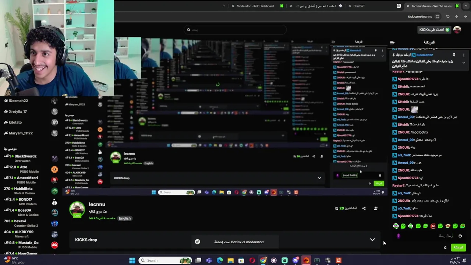Click Rayter7's username on his long message
471x265 pixels.
tap(399, 185)
